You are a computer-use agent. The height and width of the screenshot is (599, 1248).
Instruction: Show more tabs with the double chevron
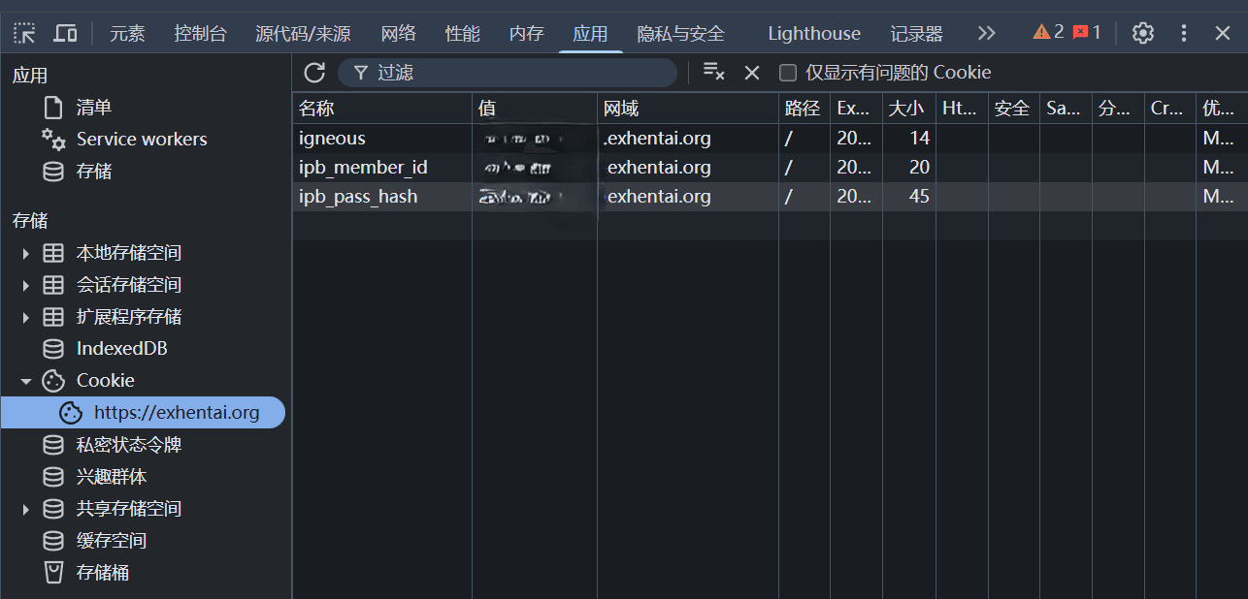(986, 33)
